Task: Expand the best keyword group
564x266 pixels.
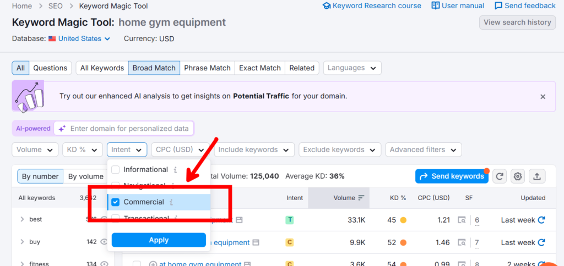Action: (22, 219)
